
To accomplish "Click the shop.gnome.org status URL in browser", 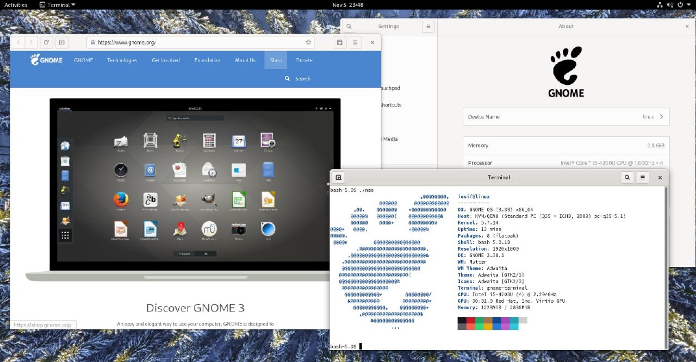I will (43, 325).
